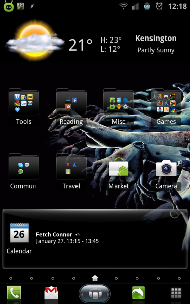Screen dimensions: 190x304
Task: Tap the screen preview button in dock
Action: [x=95, y=294]
